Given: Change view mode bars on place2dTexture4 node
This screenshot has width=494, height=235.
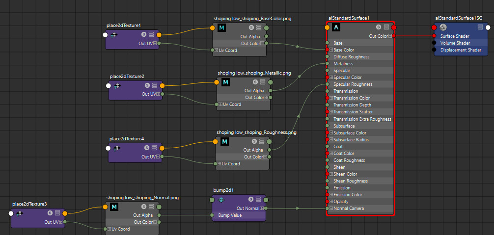Looking at the screenshot, I should point(154,148).
